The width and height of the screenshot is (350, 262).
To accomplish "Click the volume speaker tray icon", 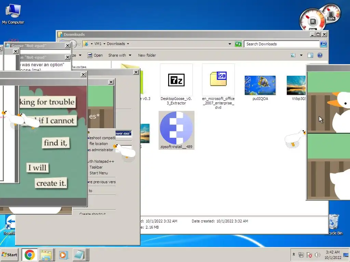I will point(317,254).
